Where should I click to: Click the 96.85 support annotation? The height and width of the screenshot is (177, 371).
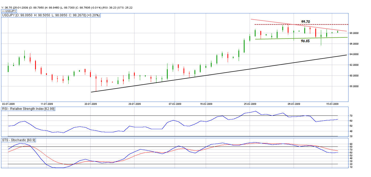(x=306, y=41)
